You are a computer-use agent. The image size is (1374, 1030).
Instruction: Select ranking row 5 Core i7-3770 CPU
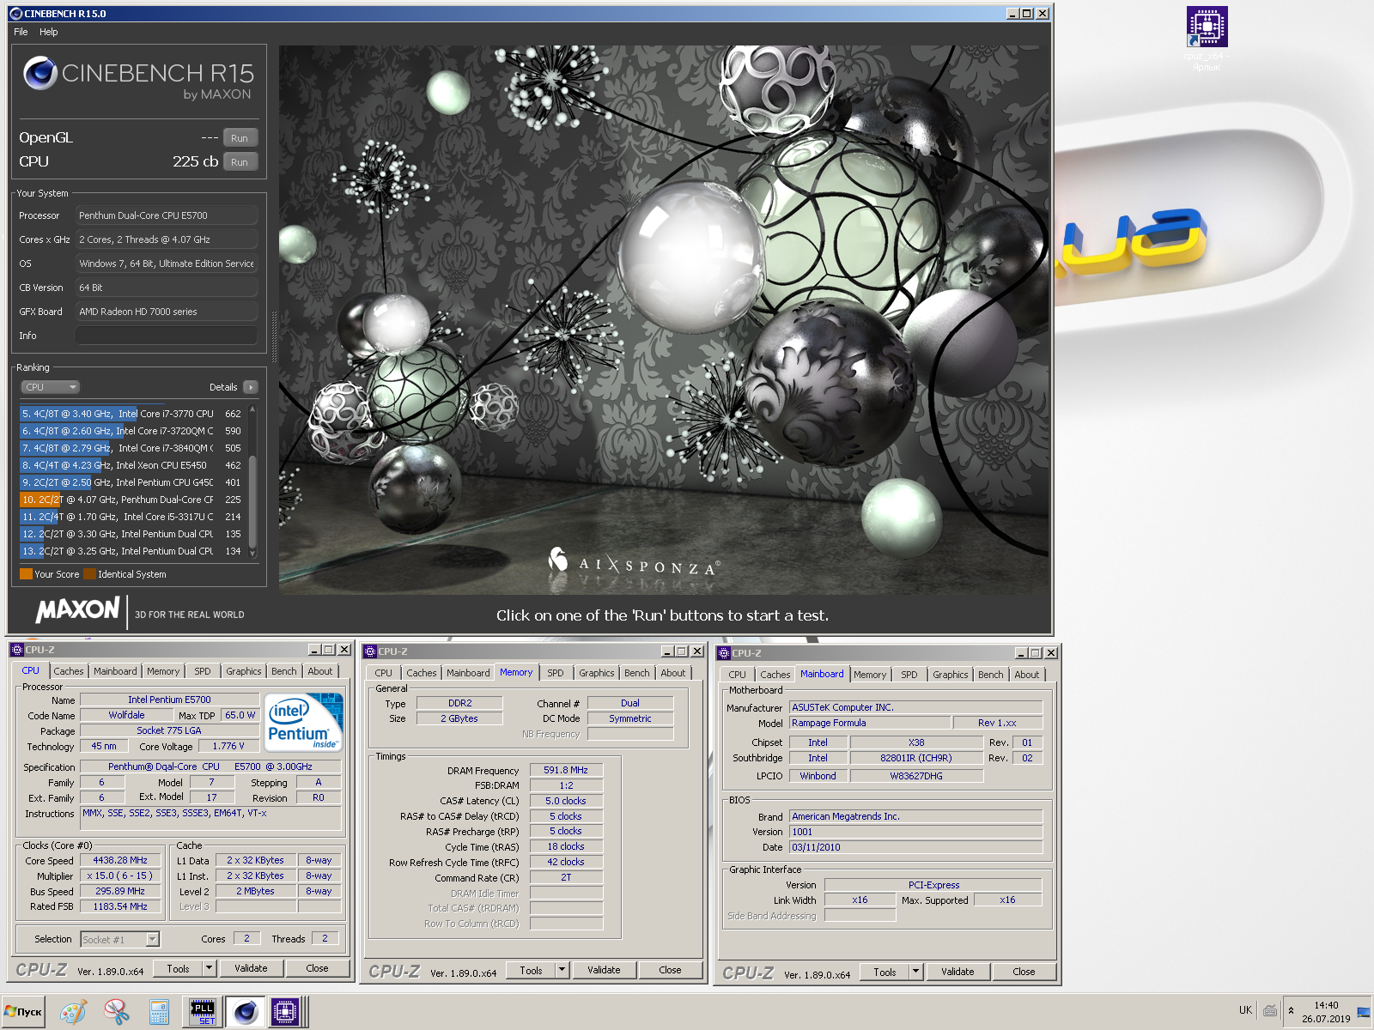132,414
